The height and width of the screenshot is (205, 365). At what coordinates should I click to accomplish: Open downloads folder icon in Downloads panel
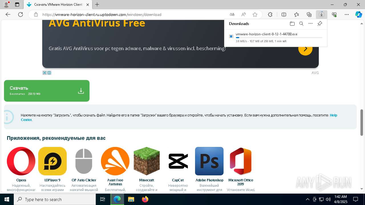(x=292, y=24)
